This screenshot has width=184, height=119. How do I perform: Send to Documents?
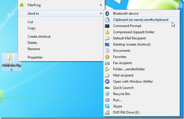tap(142, 51)
